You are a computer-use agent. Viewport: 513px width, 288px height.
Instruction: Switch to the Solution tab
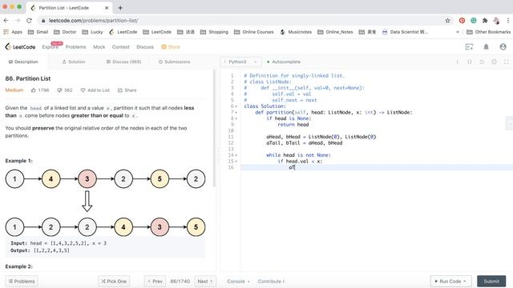pos(74,62)
